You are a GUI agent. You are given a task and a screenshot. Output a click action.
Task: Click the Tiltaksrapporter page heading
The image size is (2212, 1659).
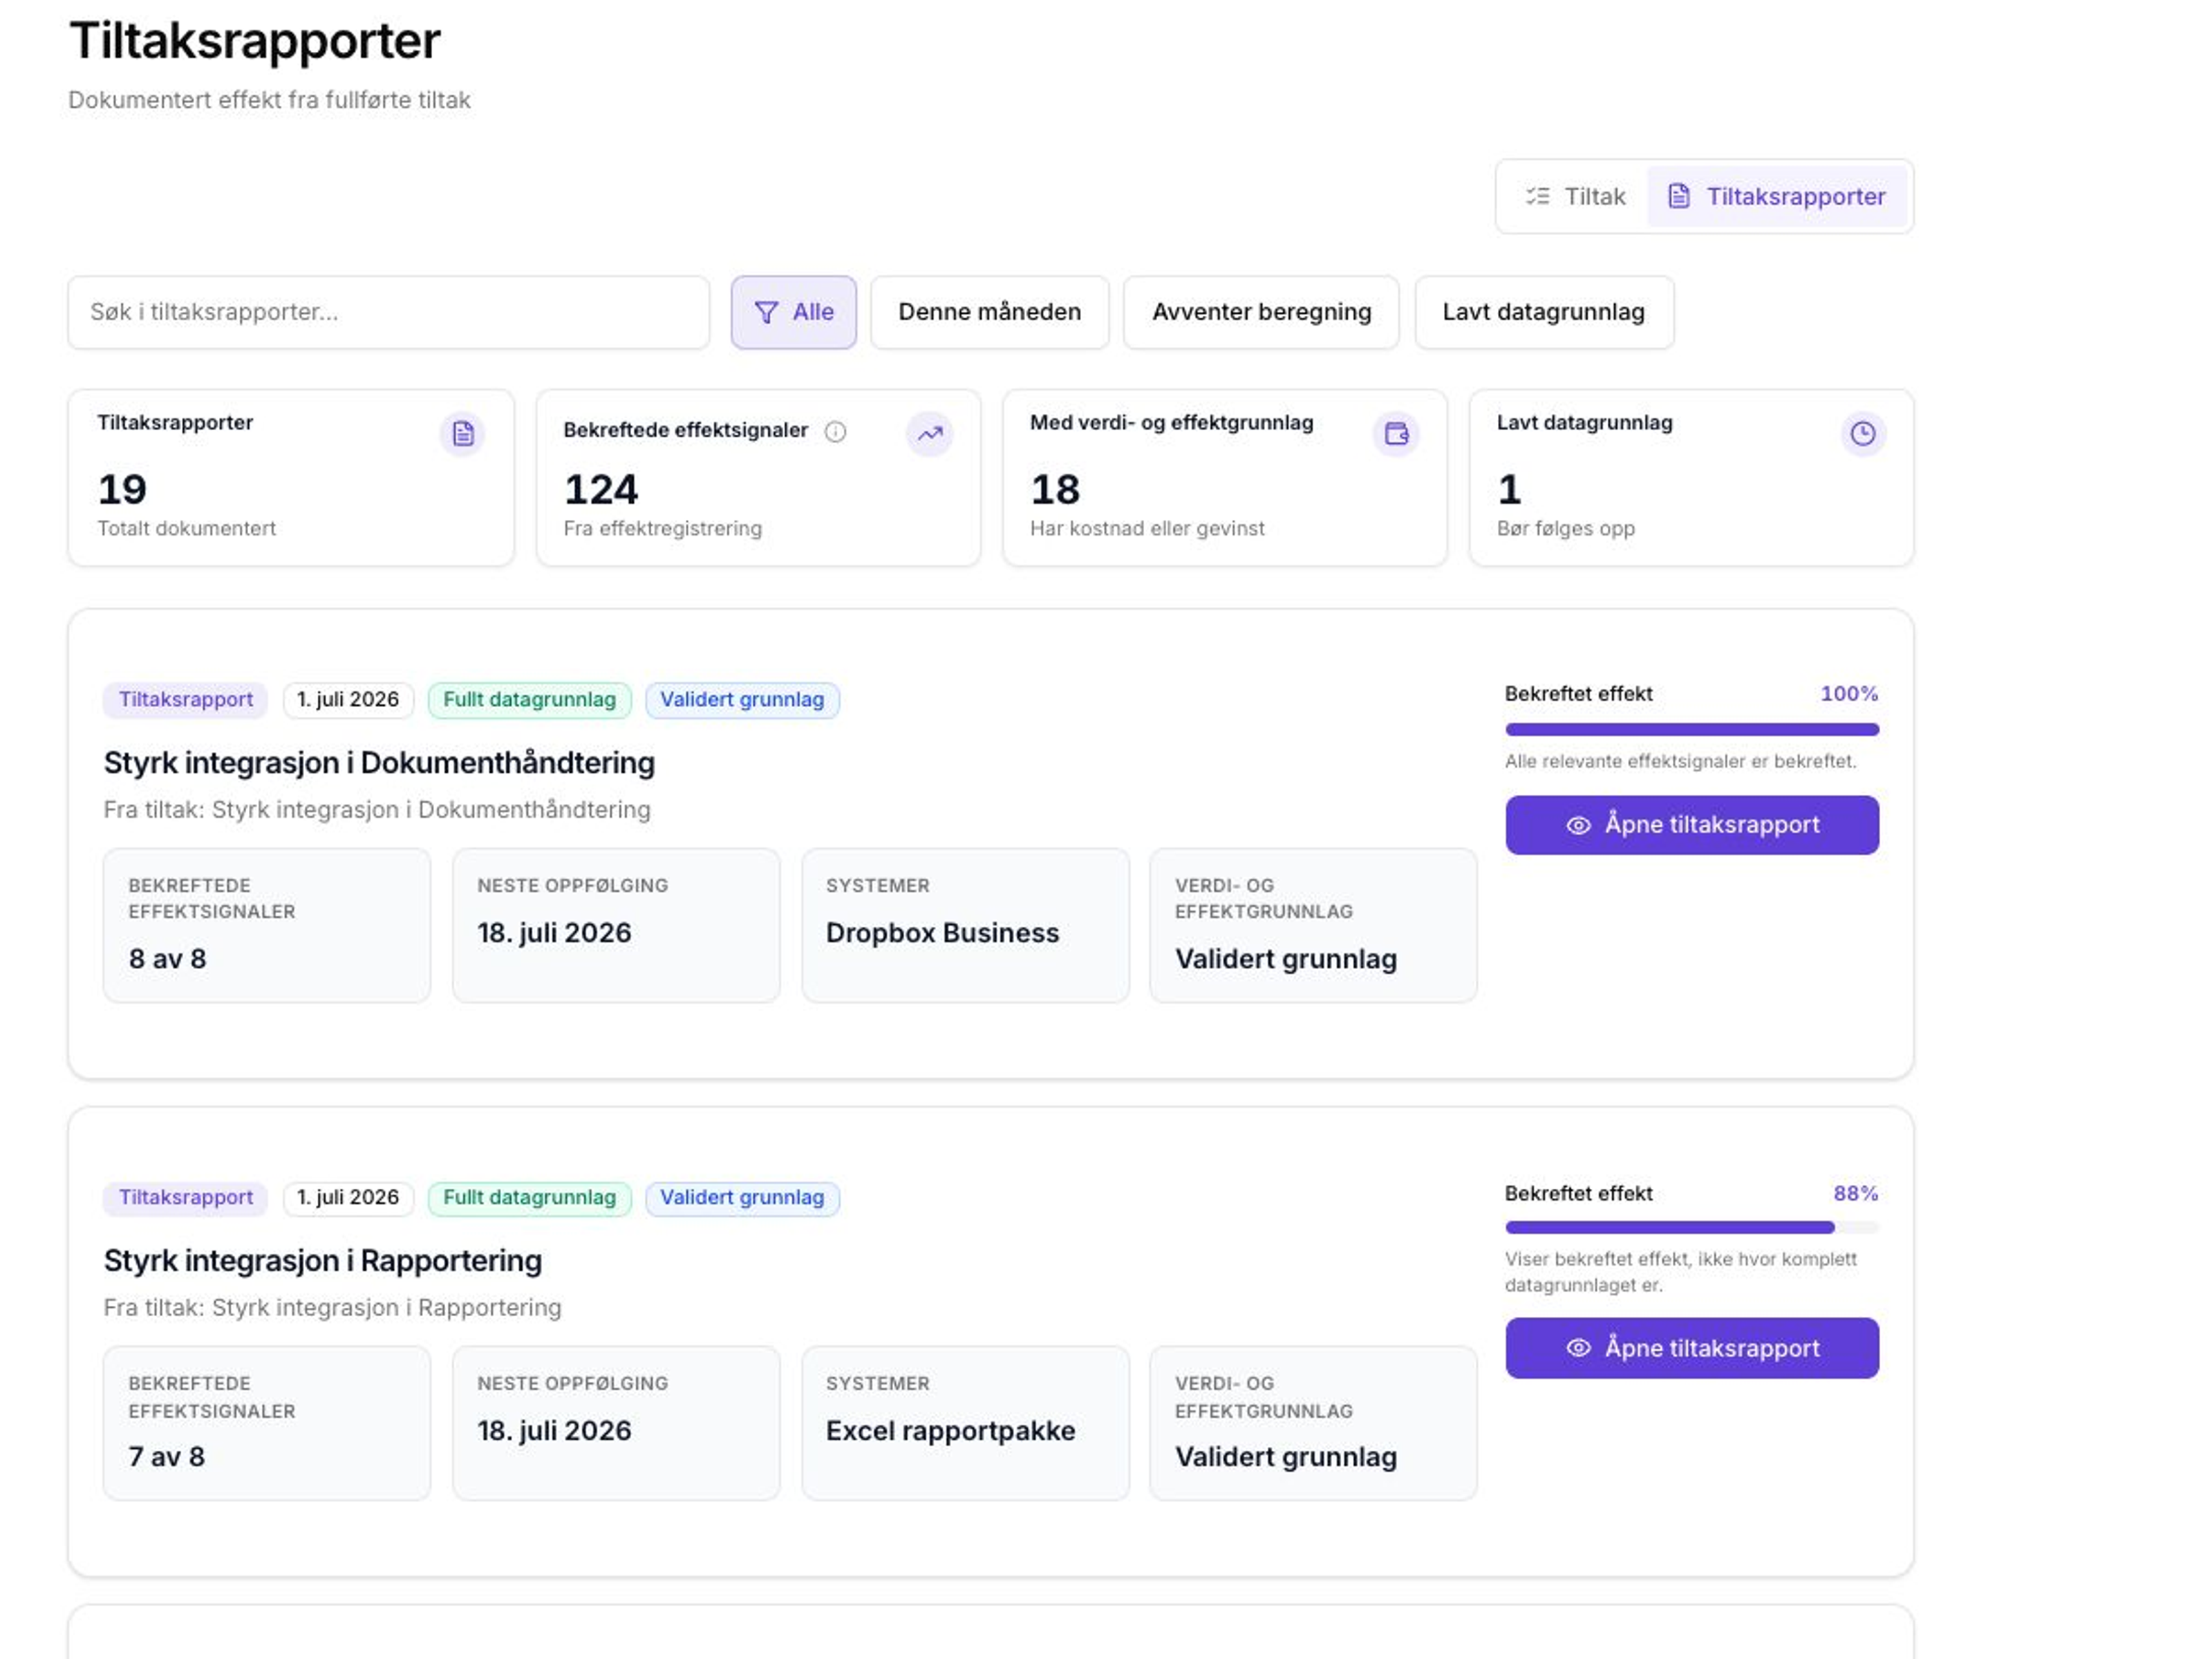pyautogui.click(x=255, y=41)
